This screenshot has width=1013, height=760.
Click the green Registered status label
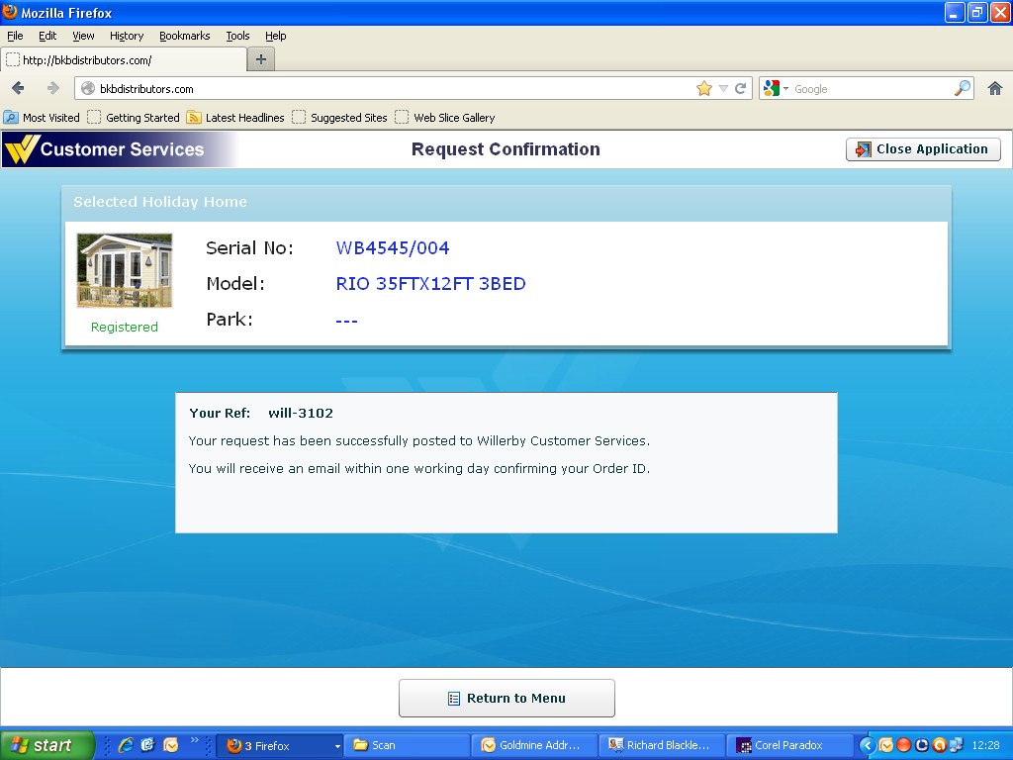click(124, 327)
